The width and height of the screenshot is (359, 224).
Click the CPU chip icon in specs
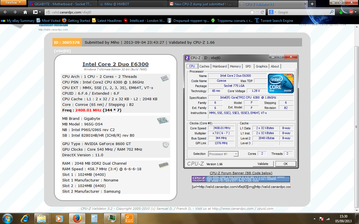(165, 78)
